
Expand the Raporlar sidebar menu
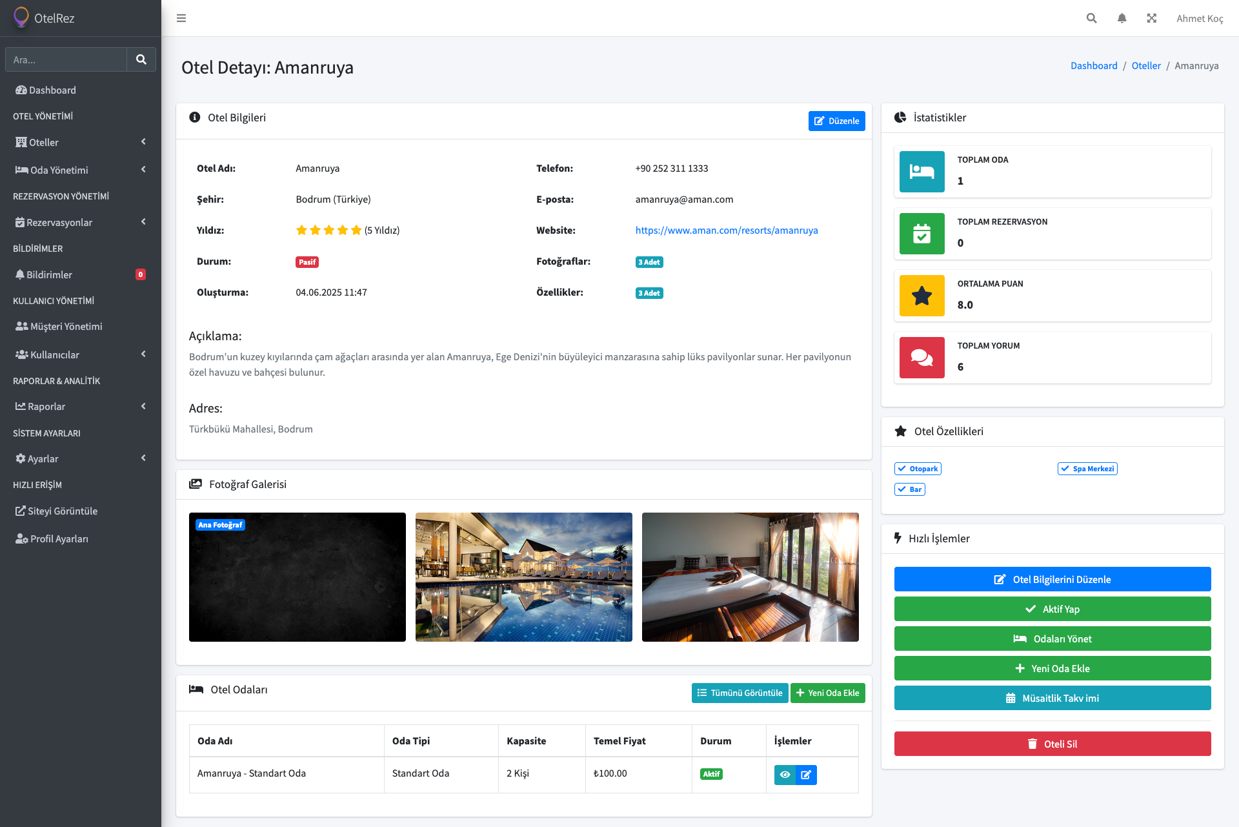point(81,406)
